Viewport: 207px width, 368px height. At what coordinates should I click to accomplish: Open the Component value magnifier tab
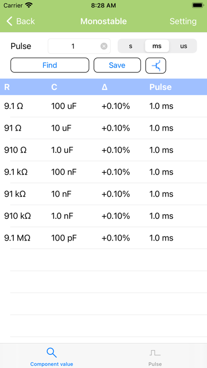coord(52,357)
